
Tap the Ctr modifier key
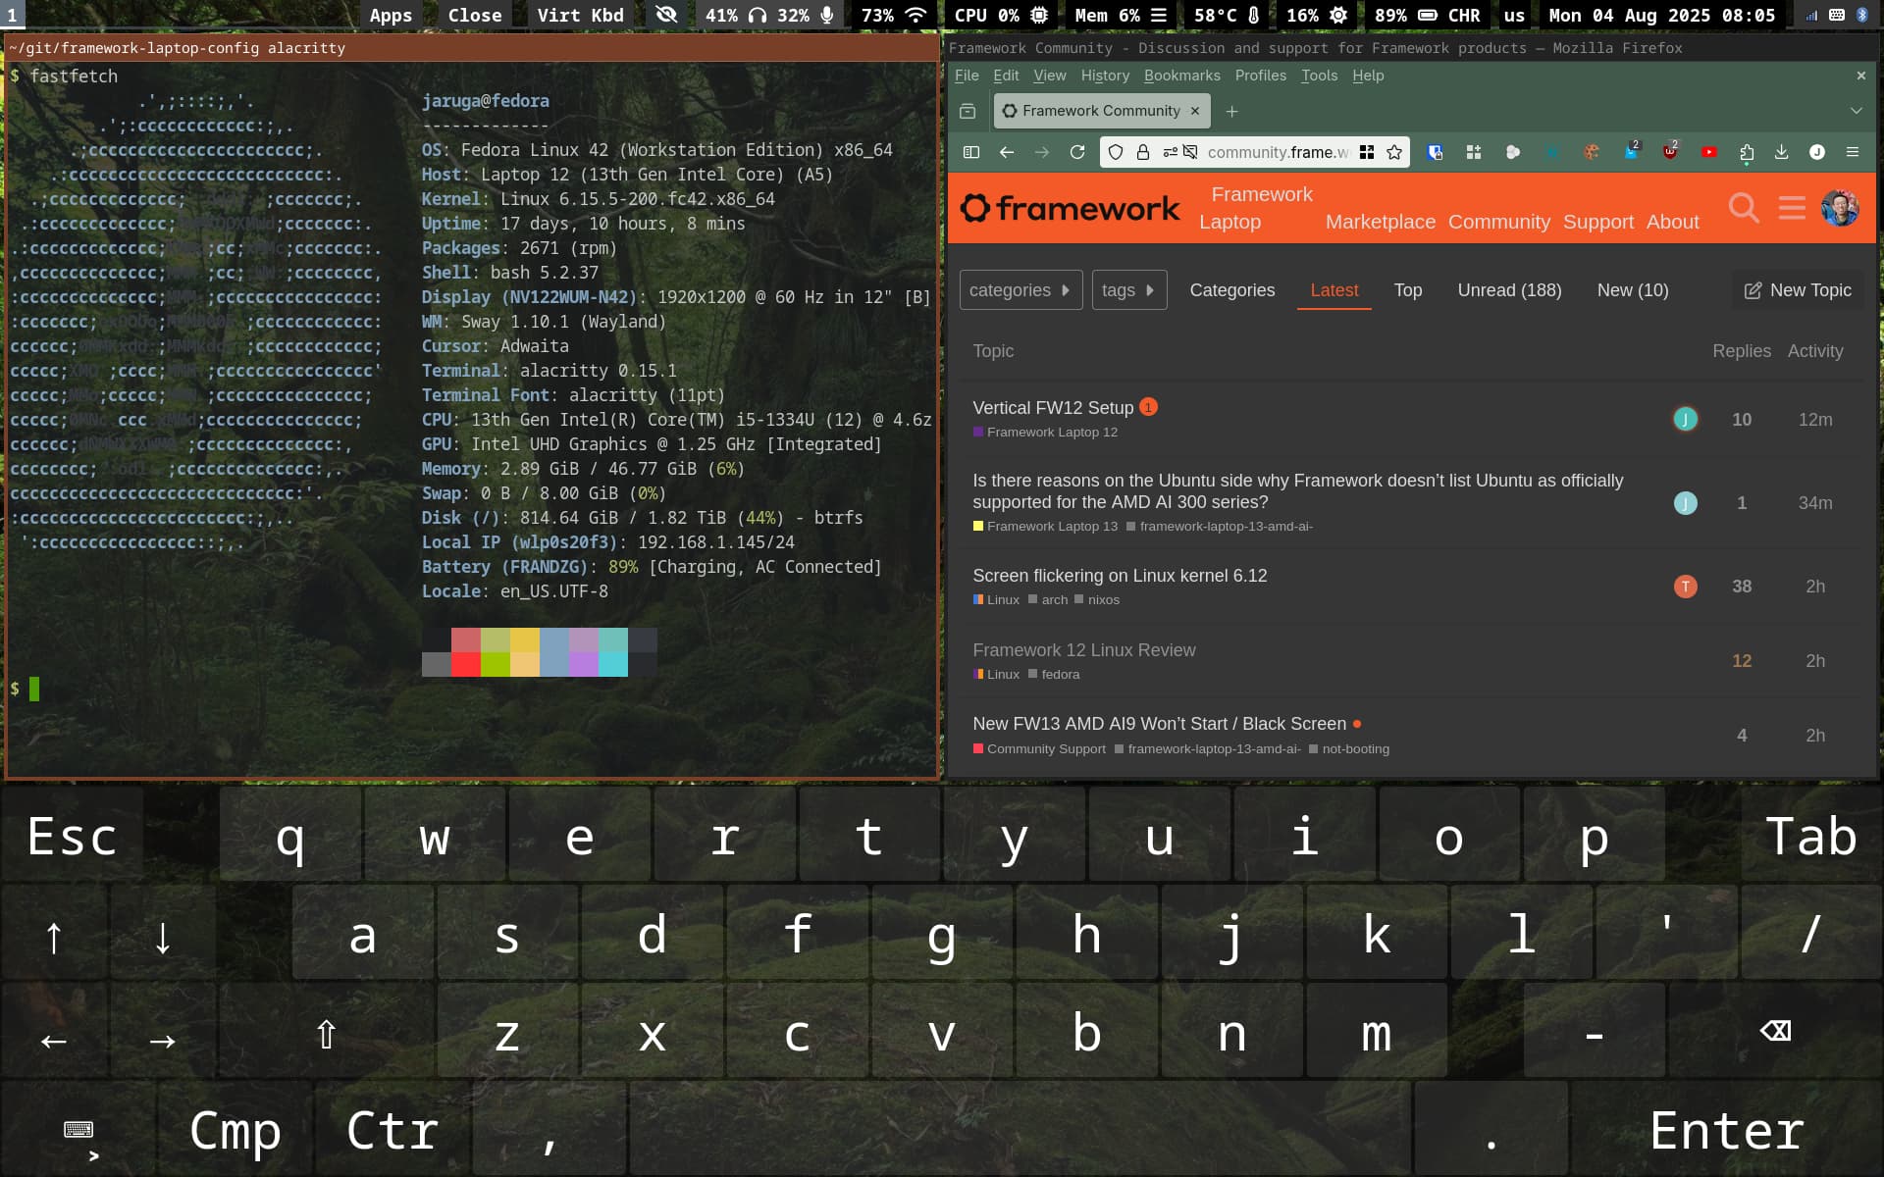392,1130
